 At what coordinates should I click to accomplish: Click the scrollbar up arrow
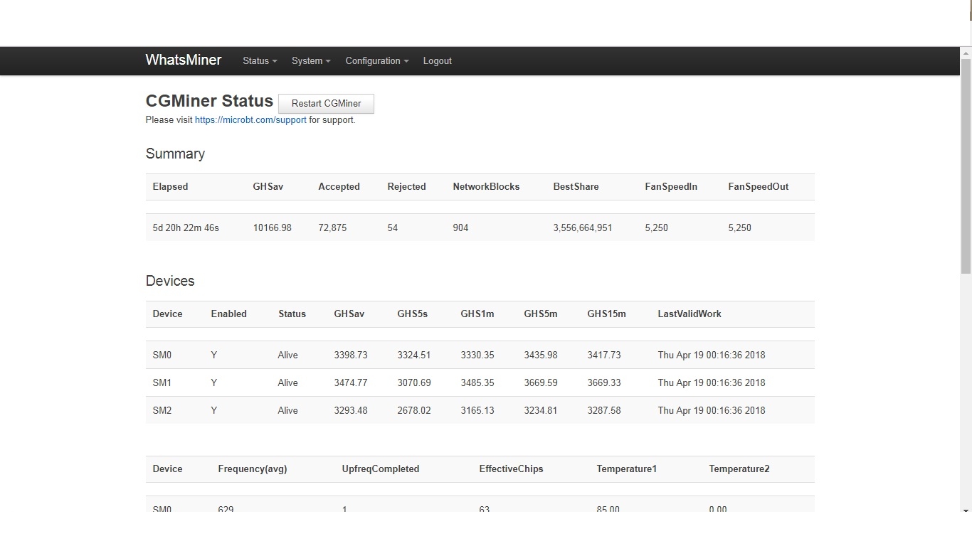click(966, 53)
